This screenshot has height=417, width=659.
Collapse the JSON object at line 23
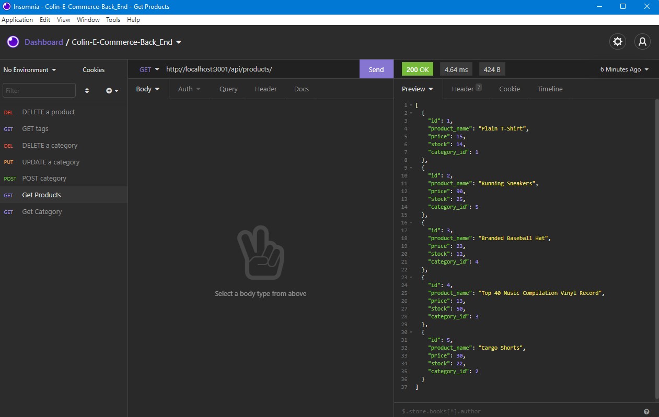411,278
